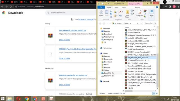Viewport: 180px width, 101px height.
Task: Click the Refresh icon in Explorer address bar
Action: pos(141,23)
